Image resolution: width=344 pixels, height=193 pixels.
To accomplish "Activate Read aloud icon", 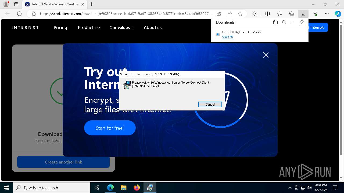I will [230, 14].
